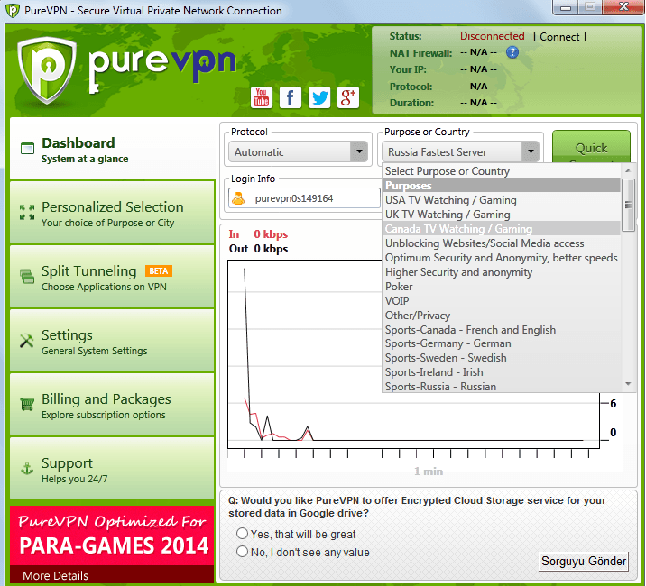This screenshot has width=646, height=586.
Task: Select Unblocking Websites/Social Media access
Action: click(x=502, y=243)
